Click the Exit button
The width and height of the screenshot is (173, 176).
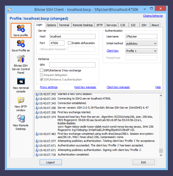point(144,162)
